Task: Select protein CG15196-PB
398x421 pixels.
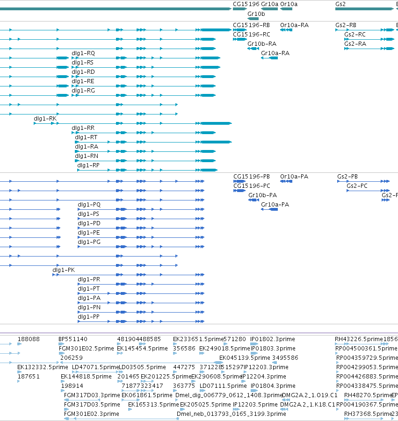Action: (252, 177)
